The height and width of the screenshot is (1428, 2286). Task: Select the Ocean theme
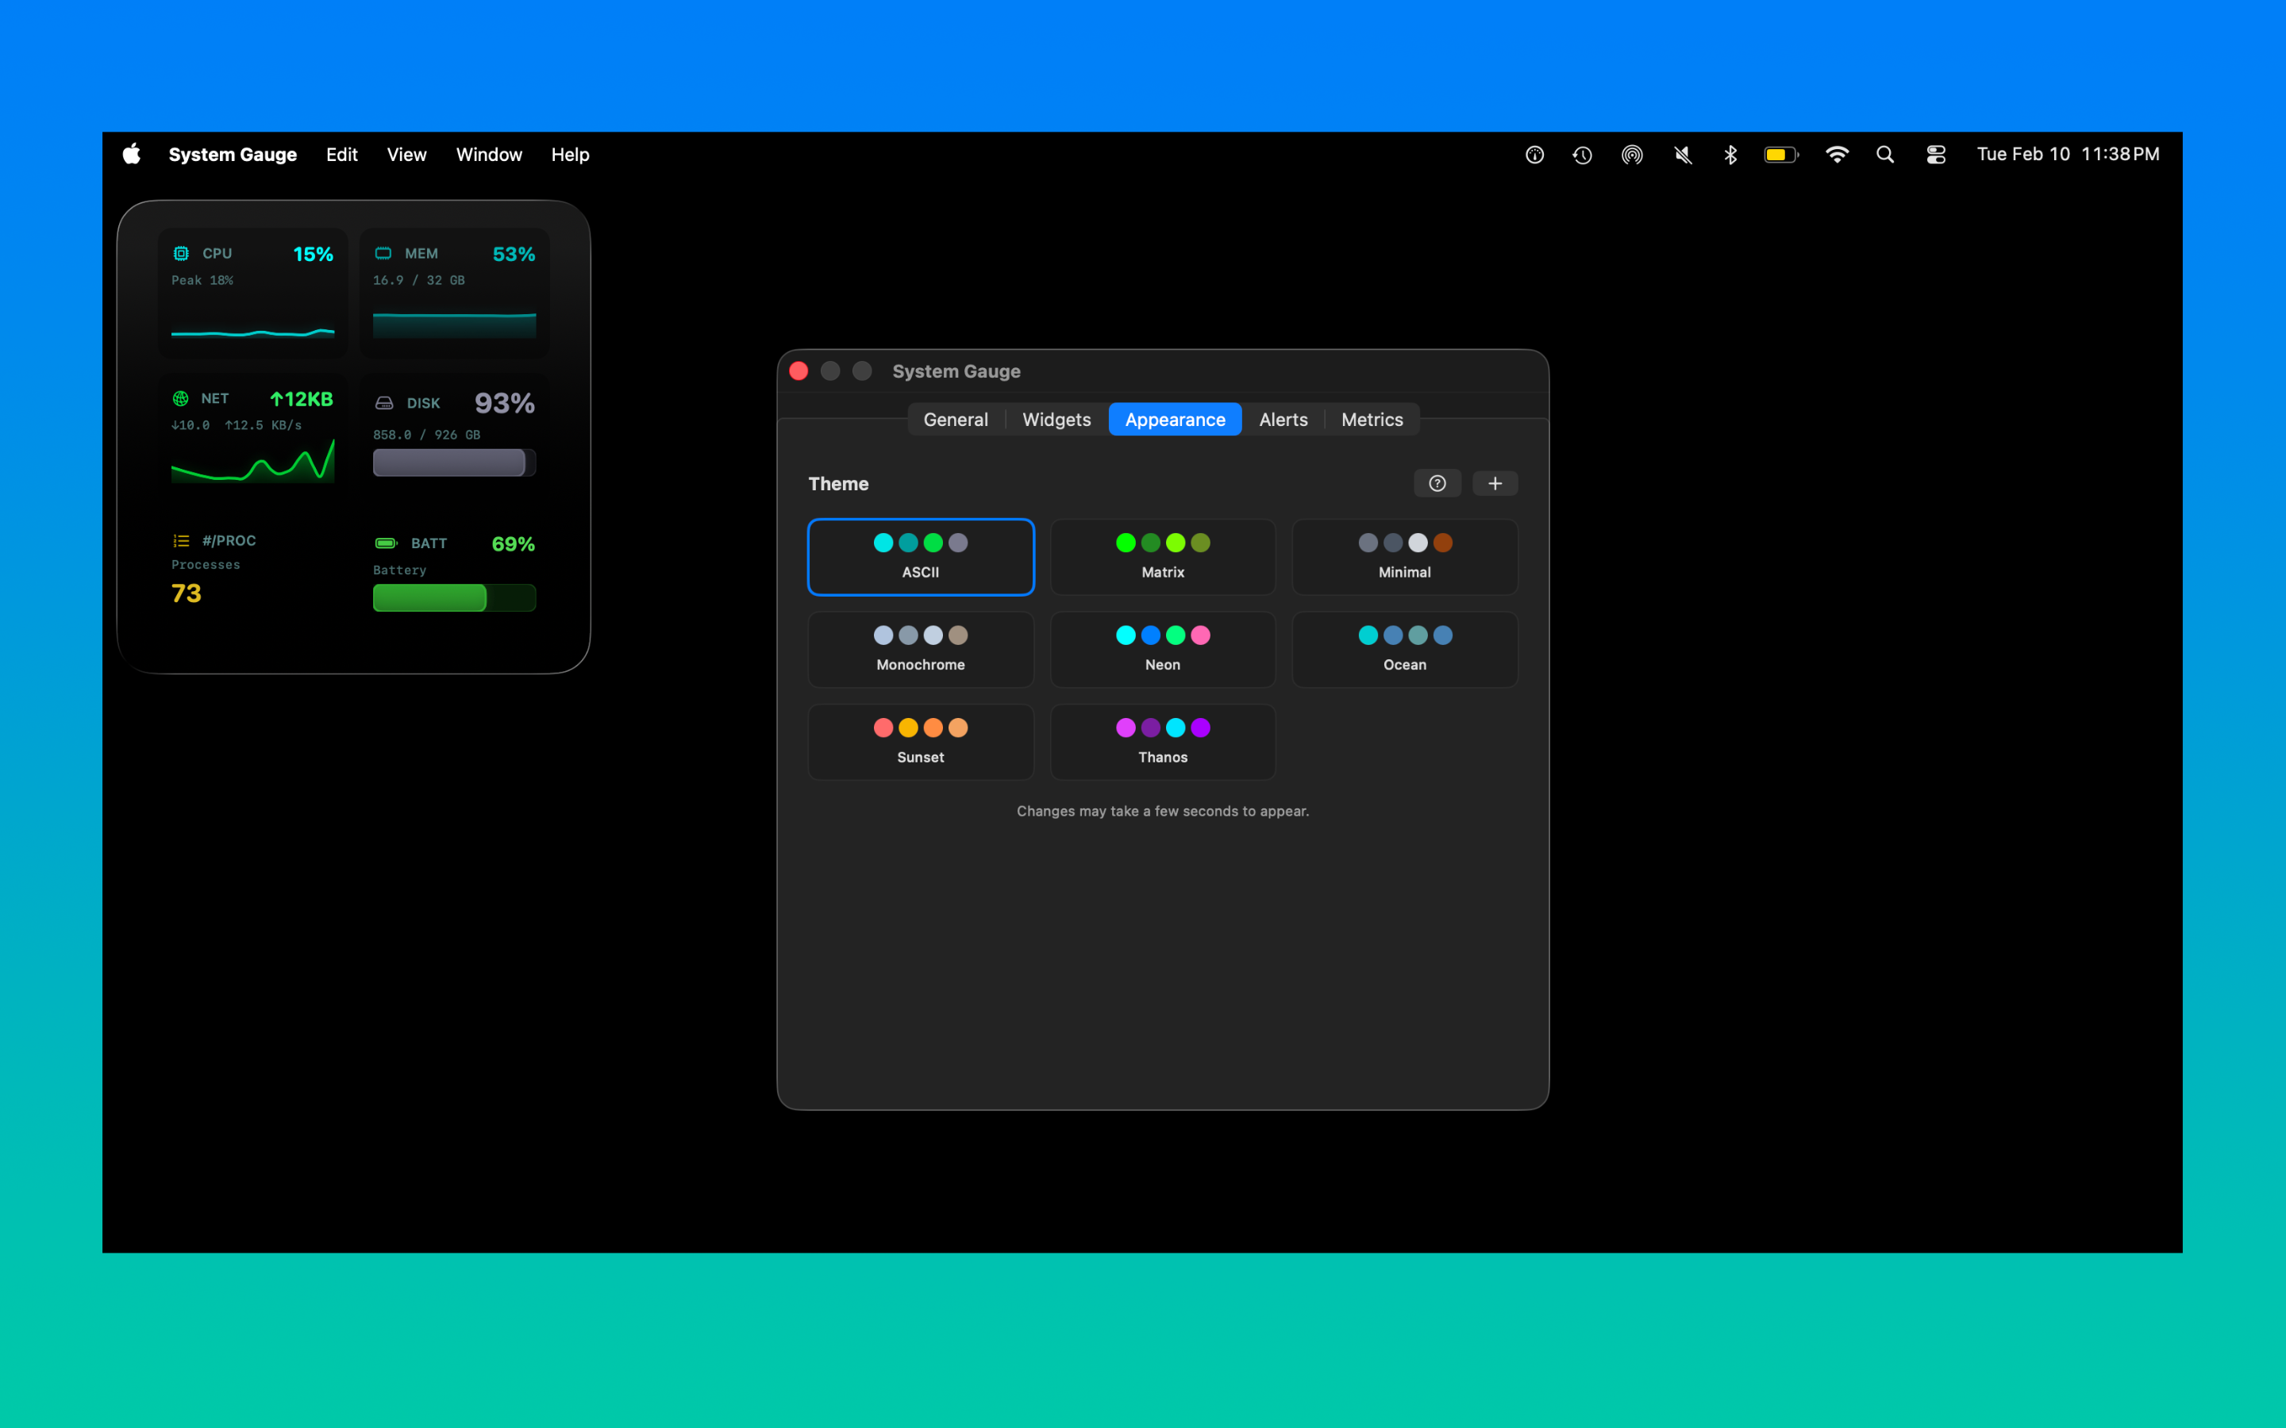pyautogui.click(x=1403, y=649)
